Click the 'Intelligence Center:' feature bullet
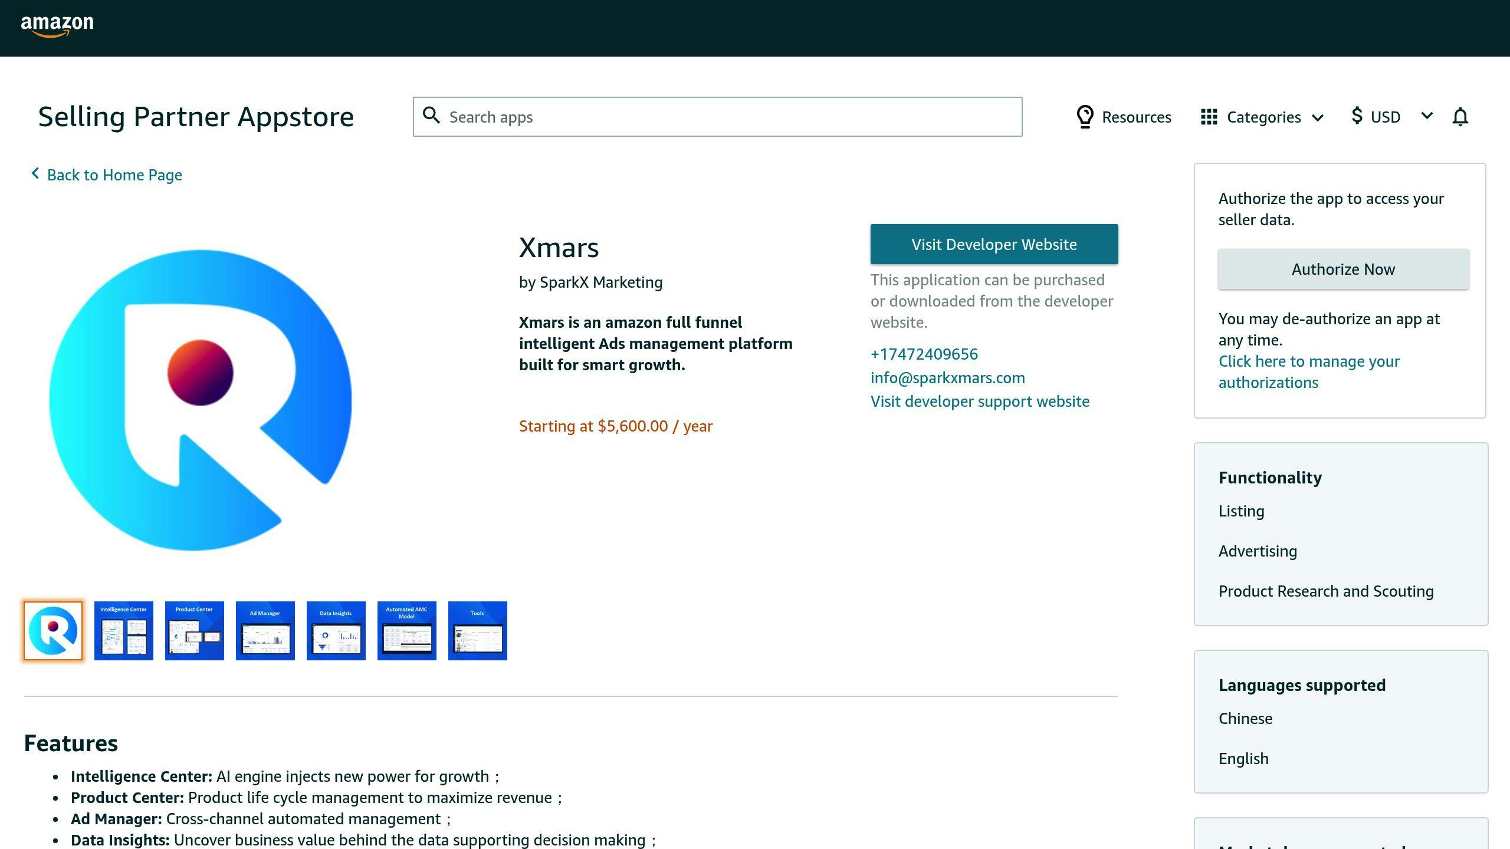This screenshot has width=1510, height=849. pos(285,776)
